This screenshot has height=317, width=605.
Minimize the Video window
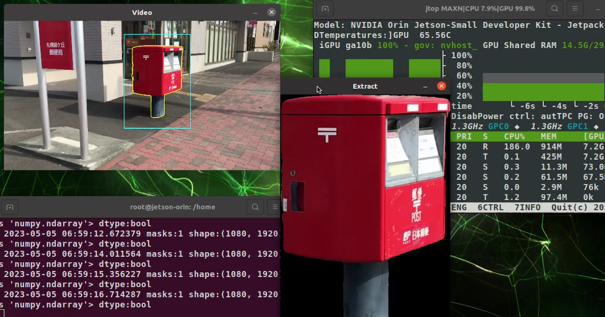(255, 13)
